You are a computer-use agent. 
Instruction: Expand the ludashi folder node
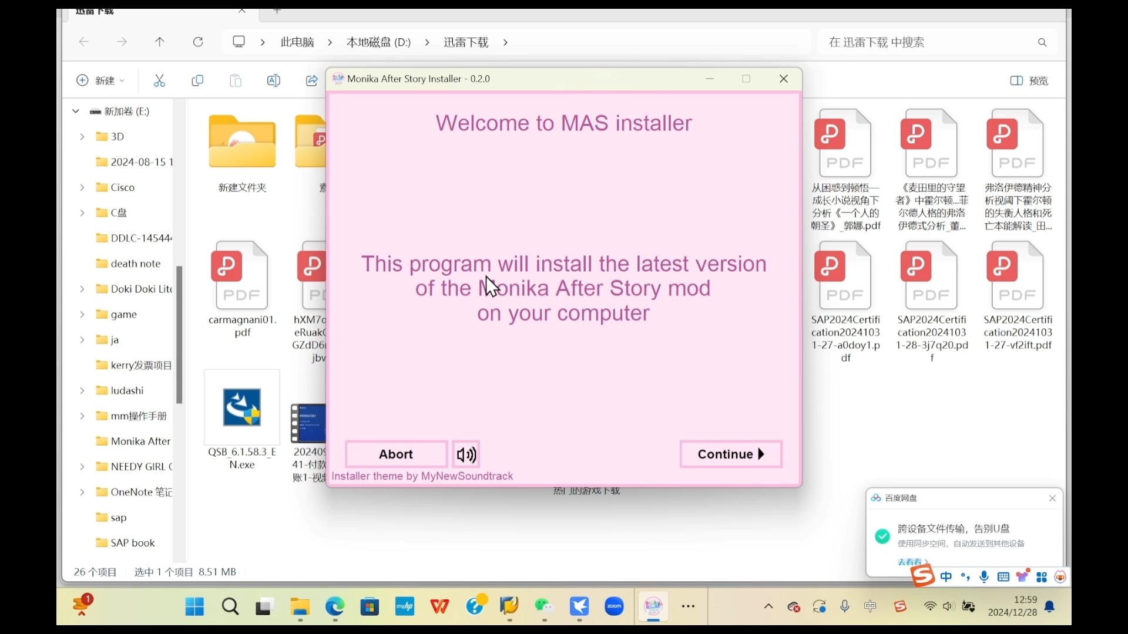pyautogui.click(x=82, y=390)
